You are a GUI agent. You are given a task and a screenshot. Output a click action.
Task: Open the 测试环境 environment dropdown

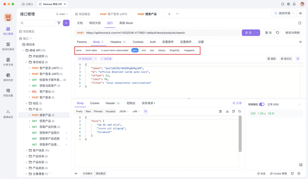point(284,13)
